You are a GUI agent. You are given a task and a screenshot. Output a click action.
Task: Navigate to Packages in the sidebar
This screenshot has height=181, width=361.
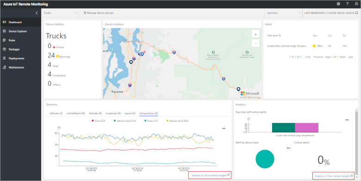point(21,49)
